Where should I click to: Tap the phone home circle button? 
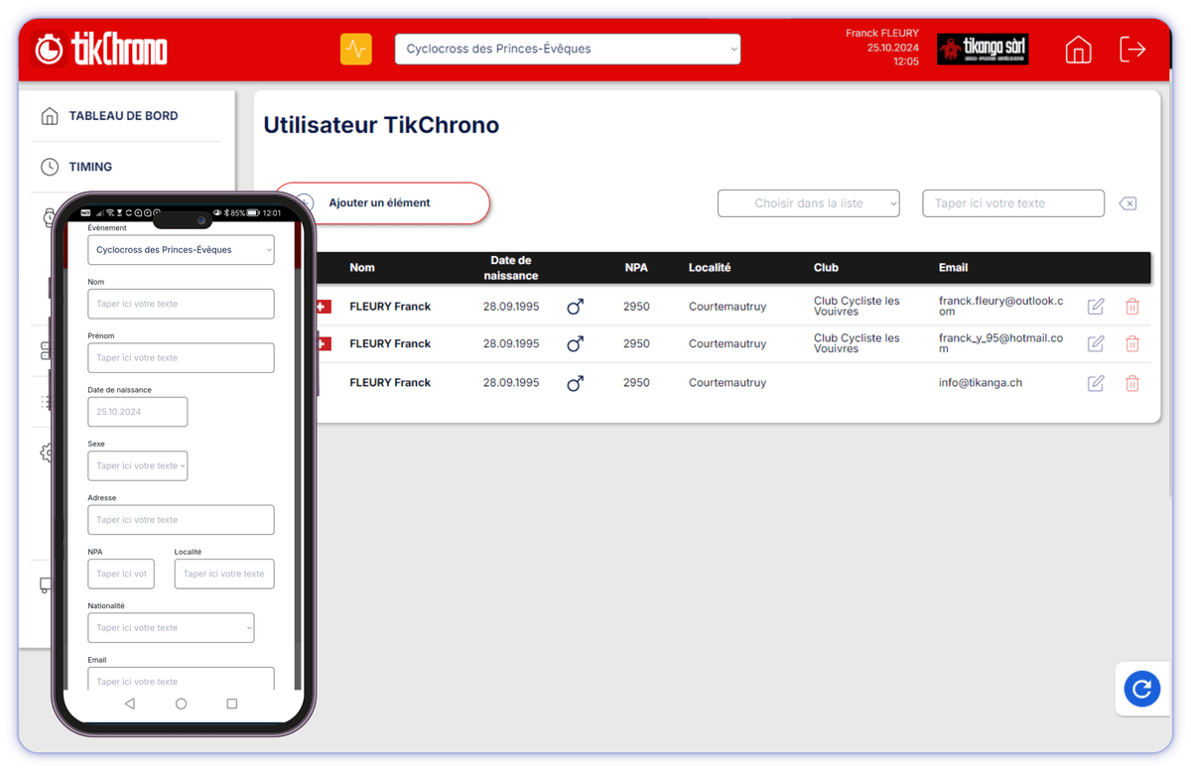(181, 704)
